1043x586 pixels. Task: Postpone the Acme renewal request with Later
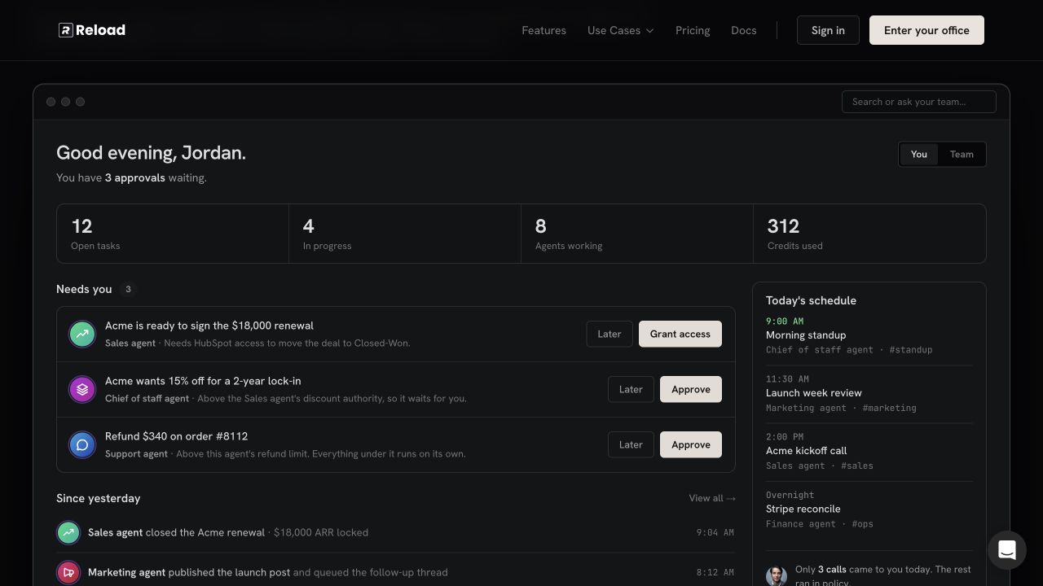tap(610, 334)
